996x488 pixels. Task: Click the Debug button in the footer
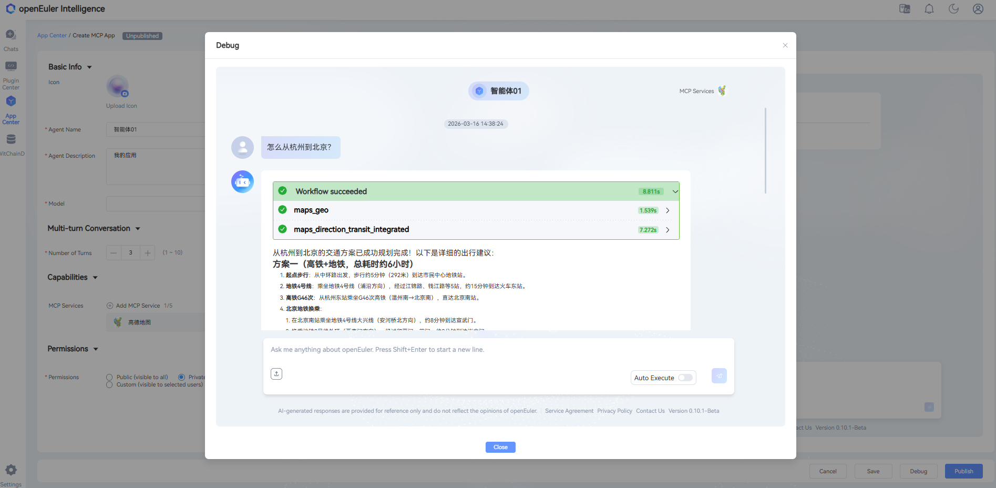[919, 471]
